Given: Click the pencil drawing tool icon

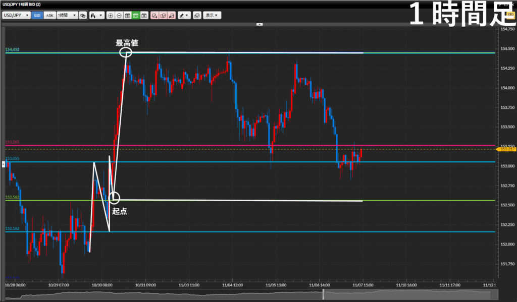Looking at the screenshot, I should tap(184, 16).
